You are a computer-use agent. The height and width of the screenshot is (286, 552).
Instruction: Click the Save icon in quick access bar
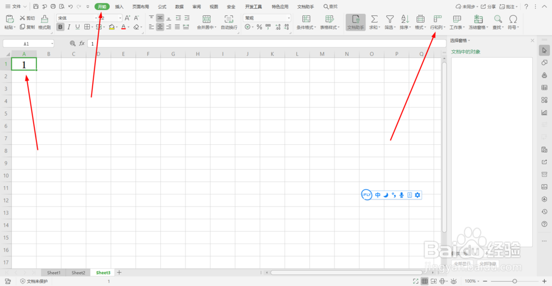(x=35, y=7)
